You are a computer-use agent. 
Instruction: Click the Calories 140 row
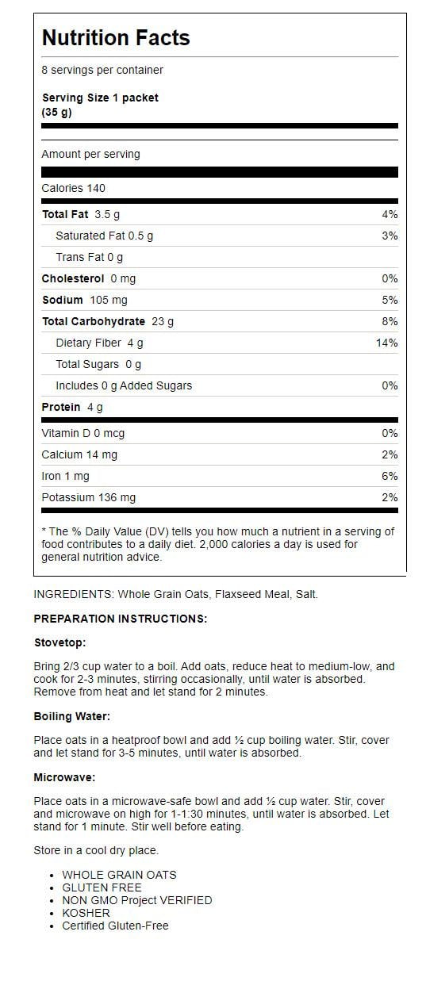[220, 188]
